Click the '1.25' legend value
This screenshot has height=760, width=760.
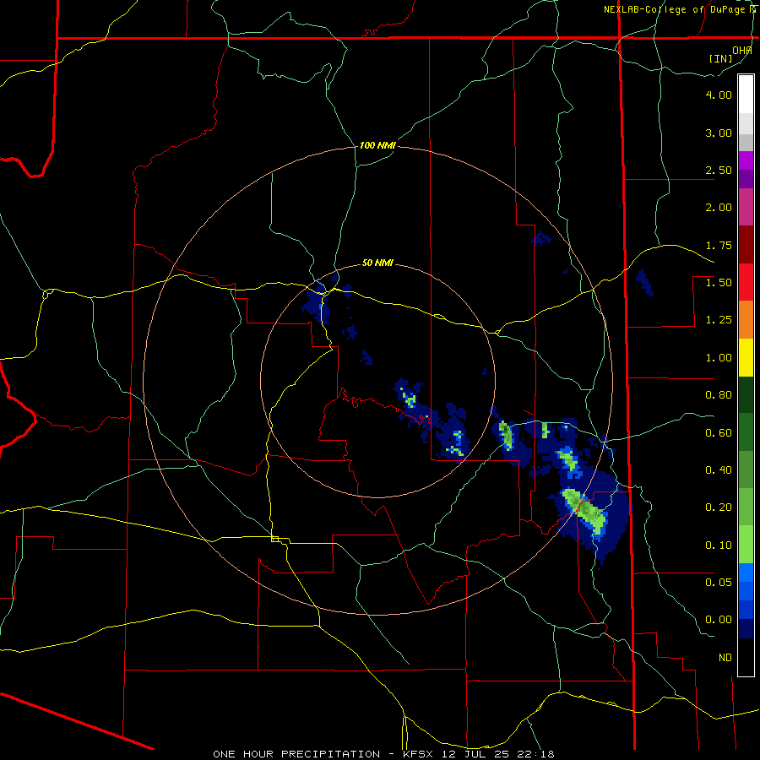tap(719, 320)
